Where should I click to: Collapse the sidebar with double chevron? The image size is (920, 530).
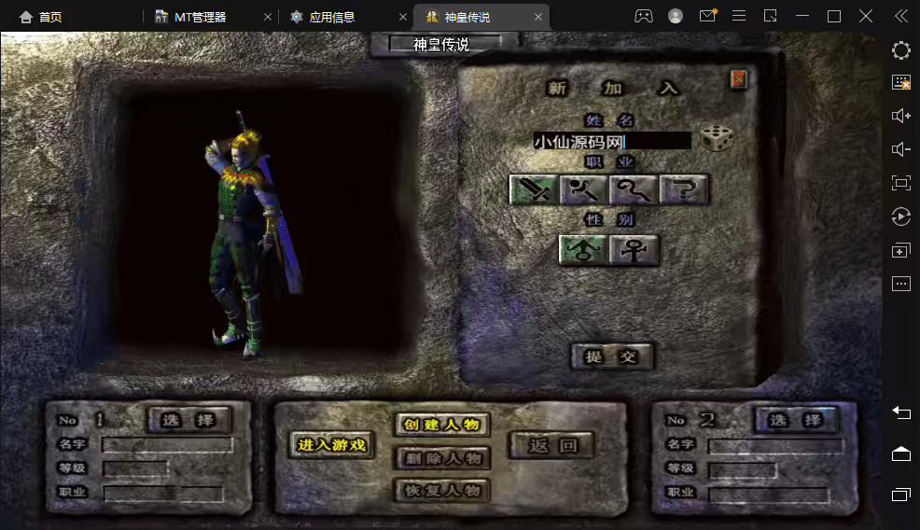[901, 16]
